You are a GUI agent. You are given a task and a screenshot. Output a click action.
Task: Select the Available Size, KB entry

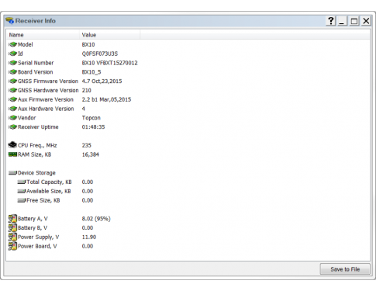point(49,191)
